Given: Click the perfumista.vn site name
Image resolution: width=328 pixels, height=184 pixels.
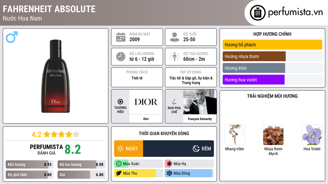Looking at the screenshot, I should [295, 12].
